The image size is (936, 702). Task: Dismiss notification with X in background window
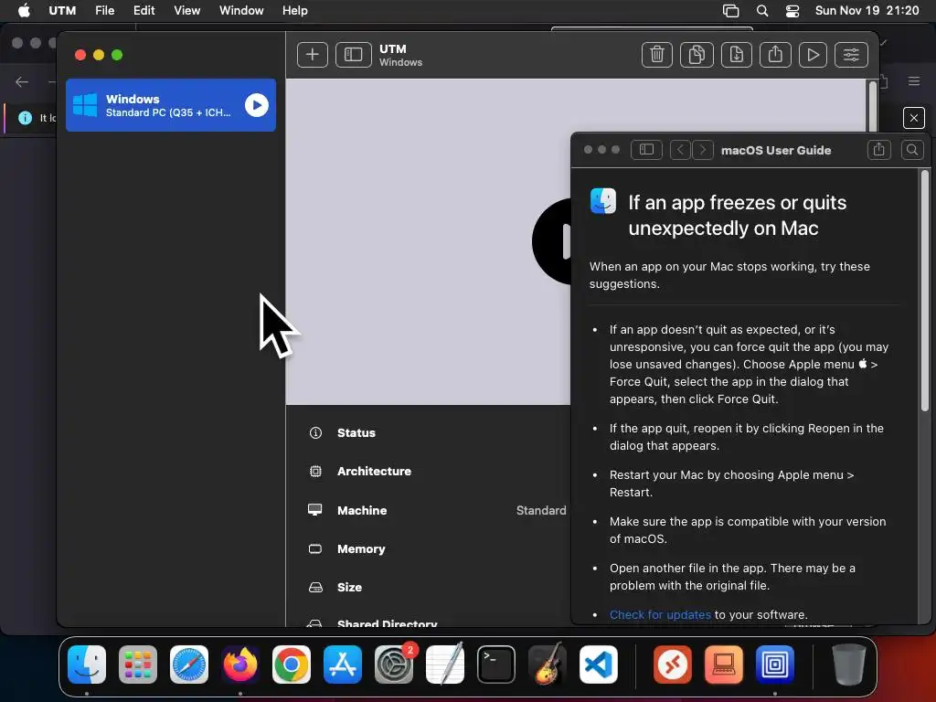[913, 118]
